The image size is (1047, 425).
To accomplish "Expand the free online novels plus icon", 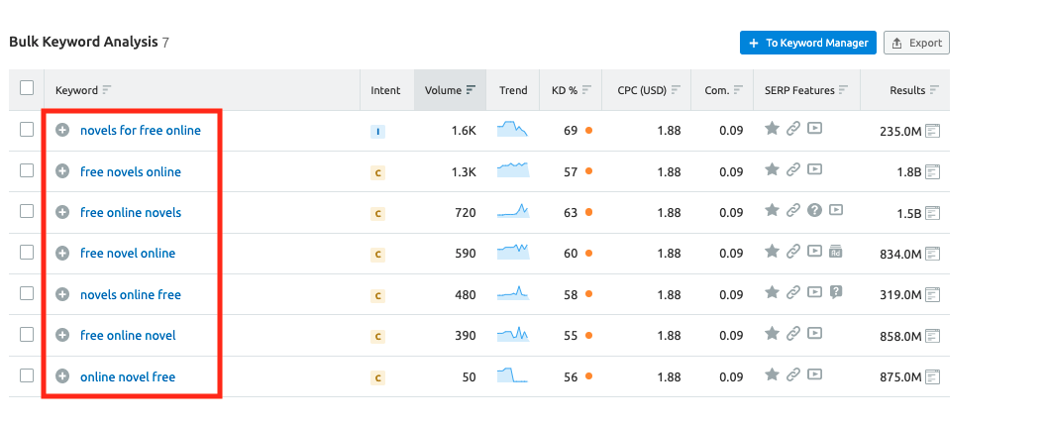I will point(62,212).
